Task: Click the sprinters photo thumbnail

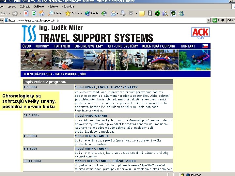Action: click(36, 60)
